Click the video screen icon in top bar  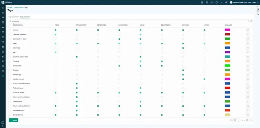coord(226,2)
